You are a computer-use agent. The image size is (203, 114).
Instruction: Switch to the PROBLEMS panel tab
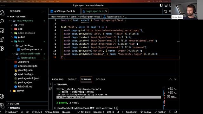[x=58, y=79]
